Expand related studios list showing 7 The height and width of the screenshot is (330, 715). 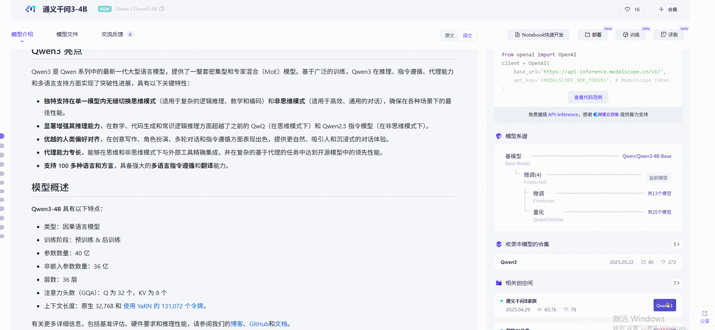676,283
